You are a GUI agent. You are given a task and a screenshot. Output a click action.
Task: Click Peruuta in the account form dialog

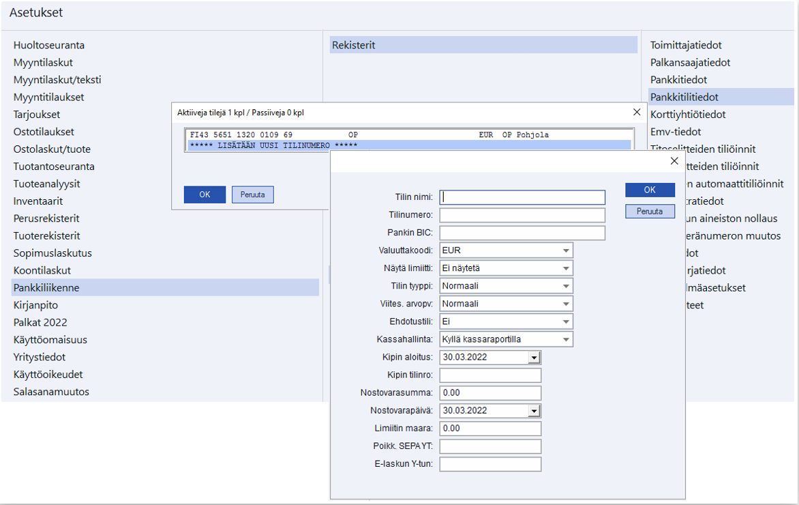click(650, 212)
